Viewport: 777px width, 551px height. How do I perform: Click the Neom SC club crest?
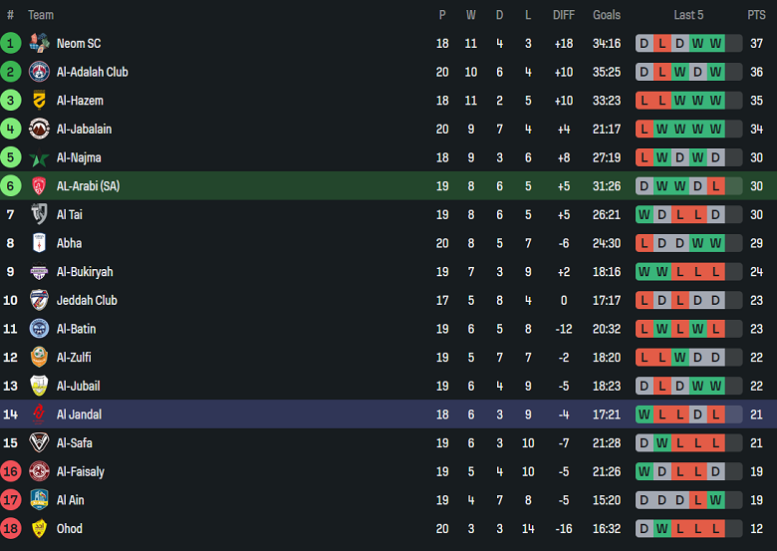(x=39, y=43)
